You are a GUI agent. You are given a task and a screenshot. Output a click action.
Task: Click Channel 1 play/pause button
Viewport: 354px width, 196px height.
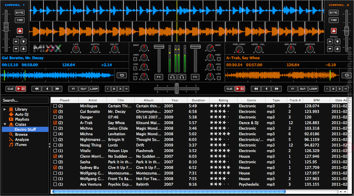pos(20,89)
